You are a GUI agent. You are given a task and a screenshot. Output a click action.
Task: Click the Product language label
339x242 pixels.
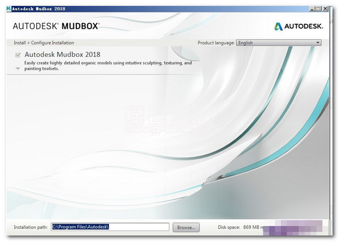(x=216, y=43)
